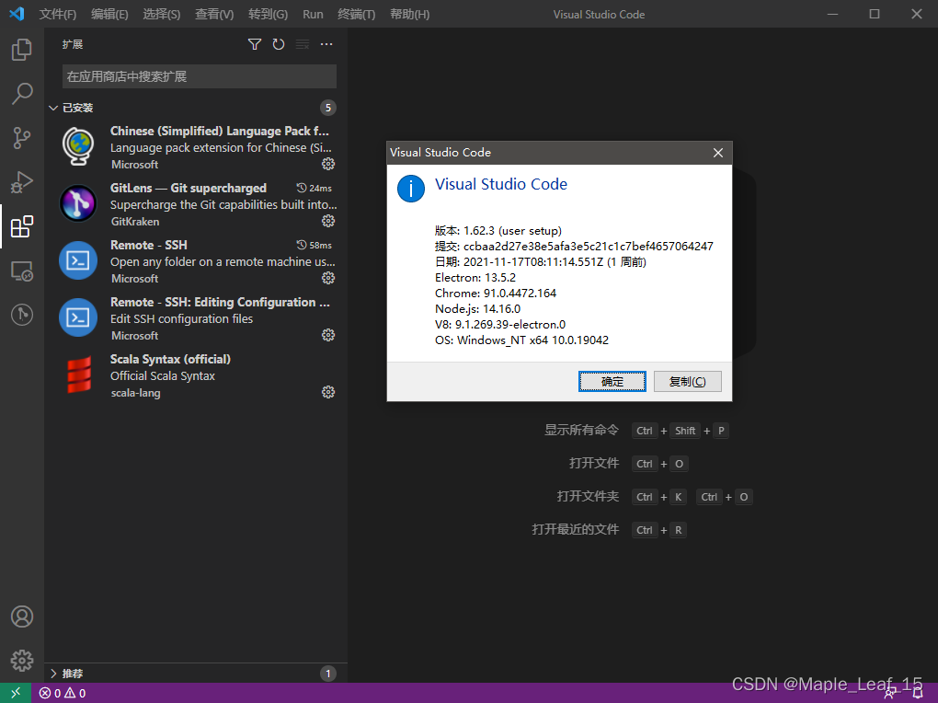Click the VS Code logo in title bar
938x703 pixels.
pyautogui.click(x=17, y=13)
